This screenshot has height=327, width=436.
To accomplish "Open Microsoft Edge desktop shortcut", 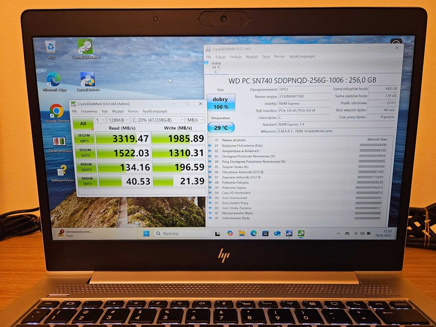I will point(55,82).
